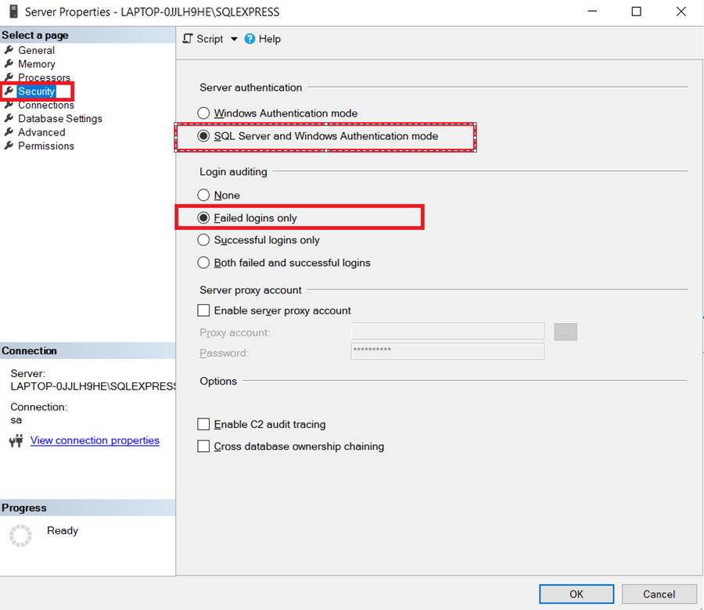Enable C2 audit tracing checkbox
Viewport: 704px width, 610px height.
click(203, 424)
